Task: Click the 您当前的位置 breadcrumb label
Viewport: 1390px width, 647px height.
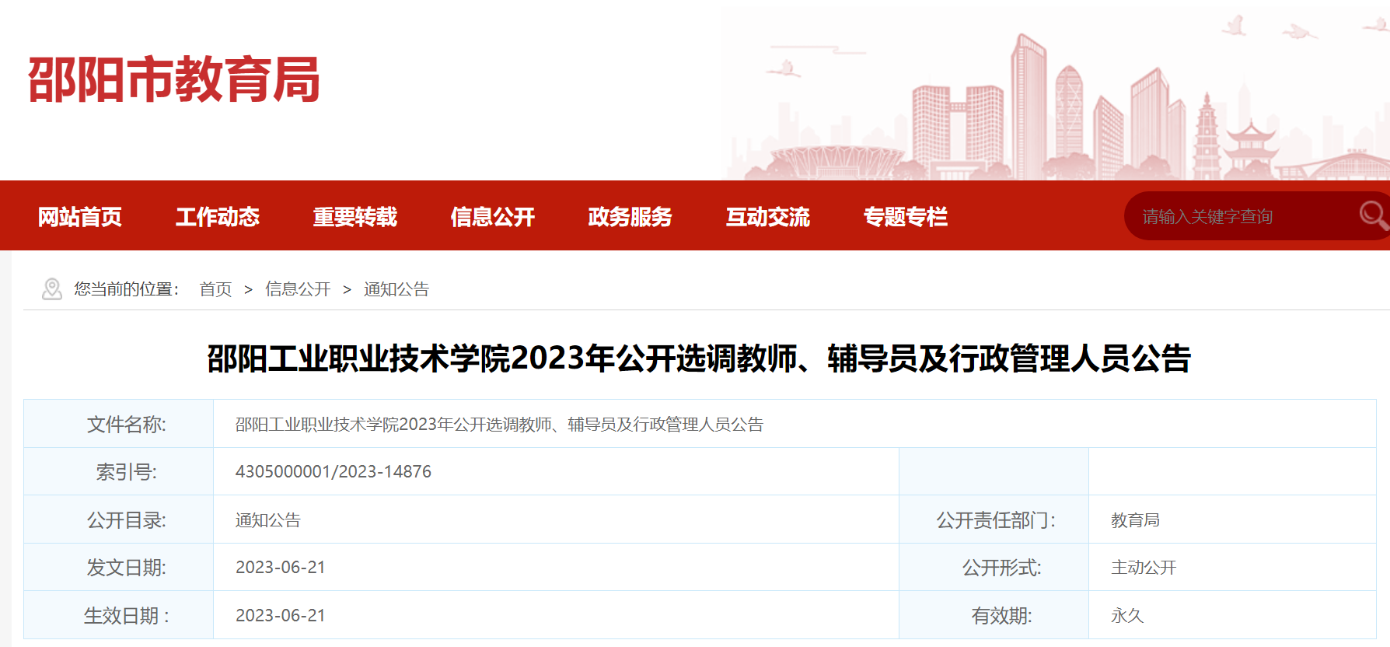Action: (126, 289)
